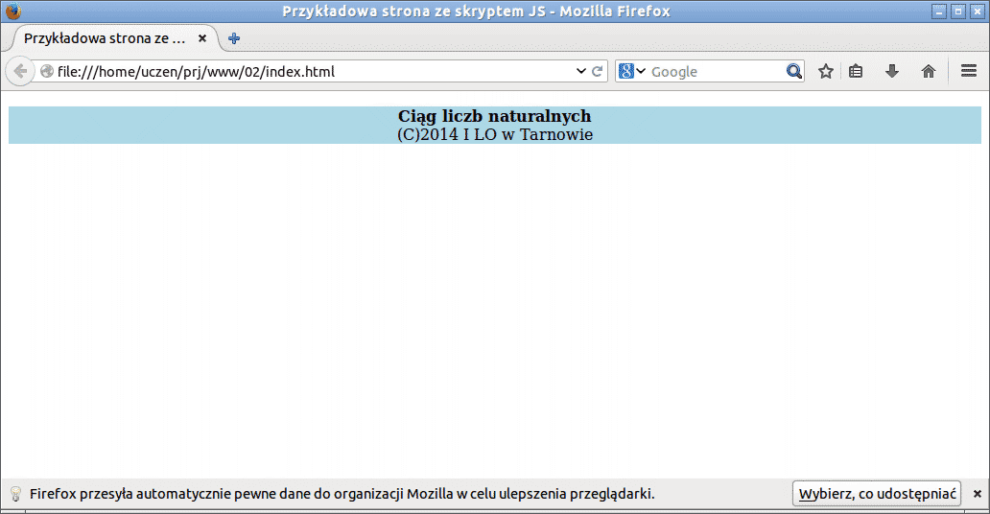This screenshot has height=514, width=990.
Task: Open the downloads arrow panel
Action: click(891, 72)
